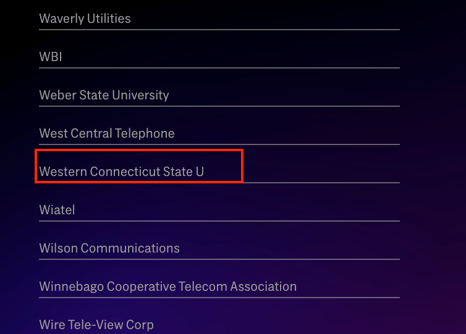This screenshot has width=466, height=334.
Task: Click the word Communications in Wilson row
Action: (130, 248)
